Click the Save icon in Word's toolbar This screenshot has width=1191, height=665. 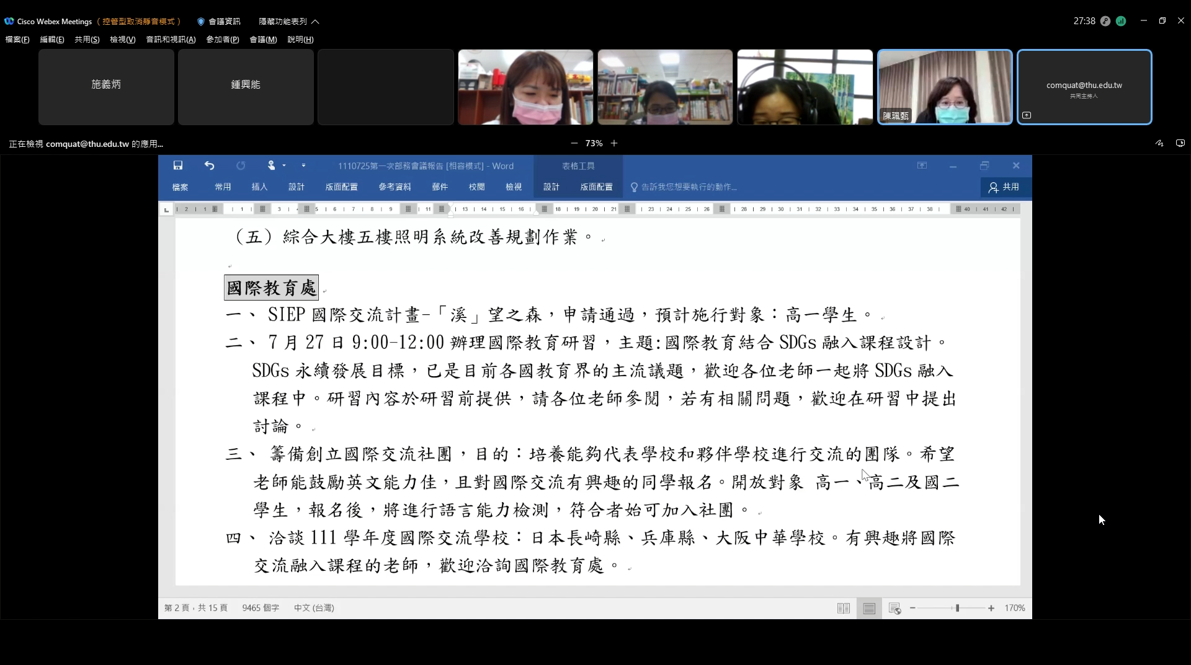point(178,165)
